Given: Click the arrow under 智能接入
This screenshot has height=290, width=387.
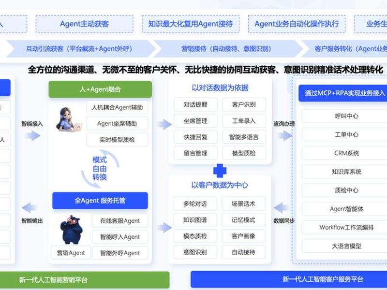Looking at the screenshot, I should click(x=32, y=136).
